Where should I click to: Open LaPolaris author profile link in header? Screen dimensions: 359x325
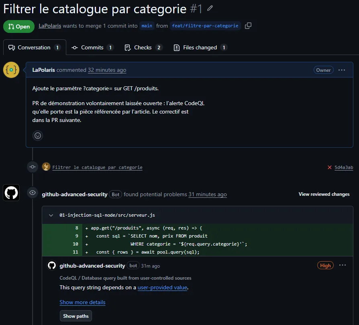[50, 26]
